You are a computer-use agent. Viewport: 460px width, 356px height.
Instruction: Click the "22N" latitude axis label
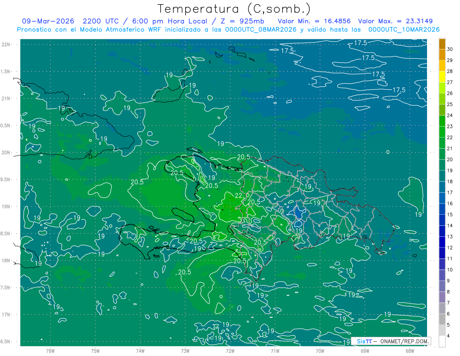coord(5,44)
